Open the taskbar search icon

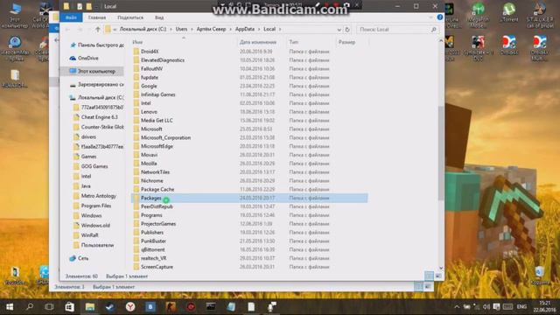[x=30, y=306]
